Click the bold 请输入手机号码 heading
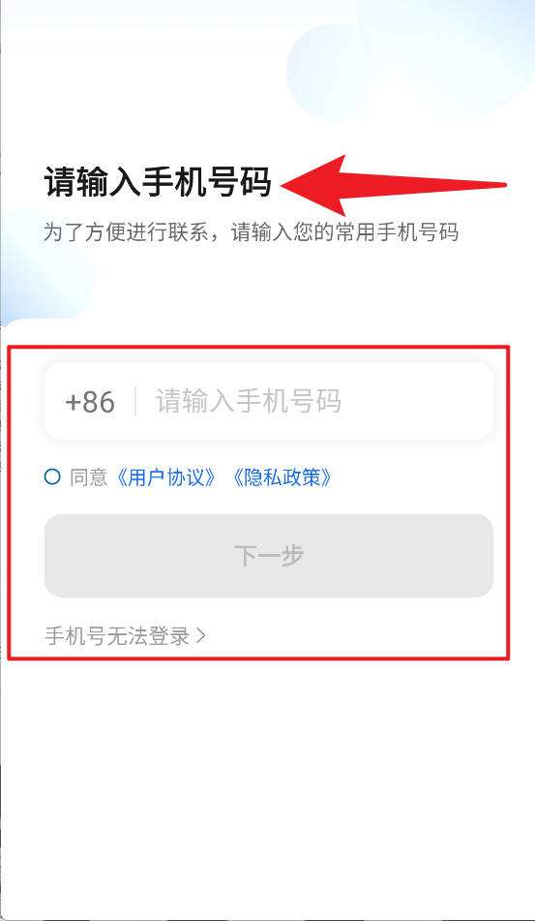 tap(158, 182)
